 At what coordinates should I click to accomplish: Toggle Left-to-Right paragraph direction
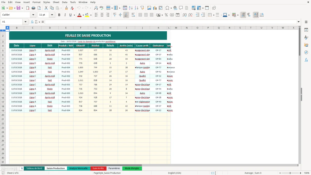(243, 15)
